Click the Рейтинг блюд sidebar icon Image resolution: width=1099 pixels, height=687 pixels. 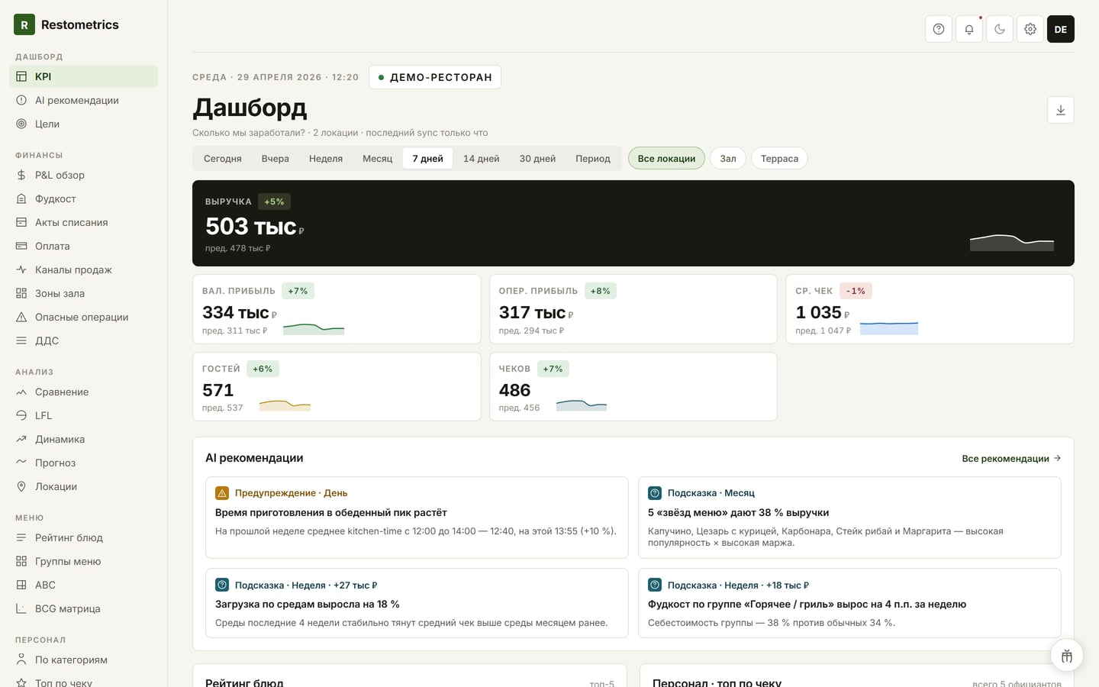[21, 537]
